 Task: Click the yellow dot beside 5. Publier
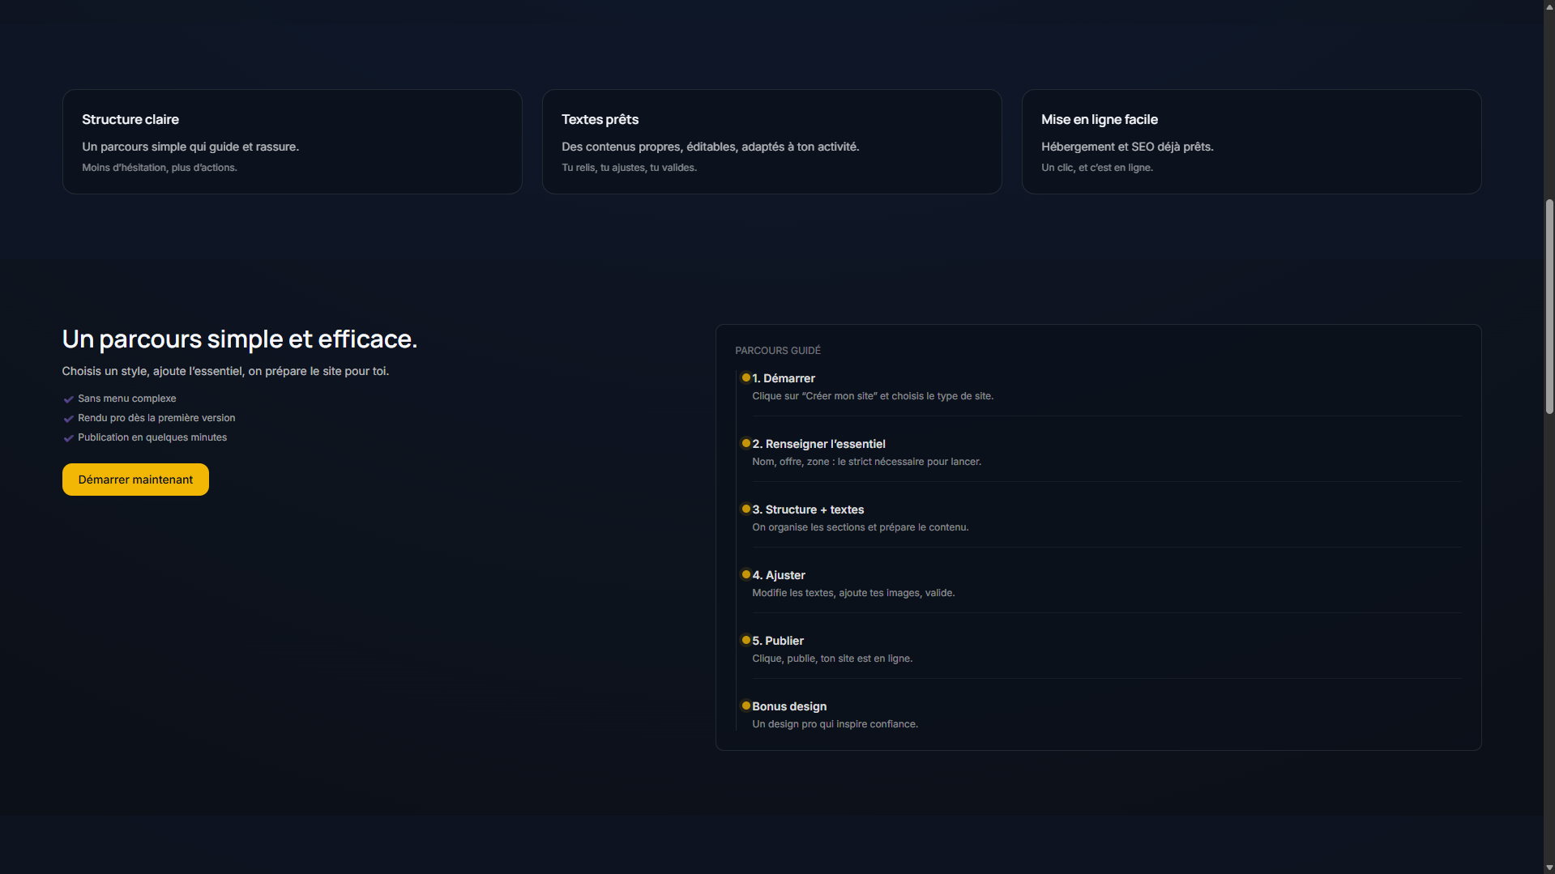point(745,640)
